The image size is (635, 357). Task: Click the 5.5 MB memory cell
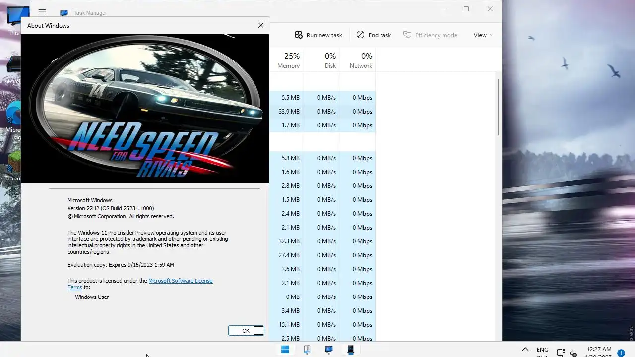286,98
